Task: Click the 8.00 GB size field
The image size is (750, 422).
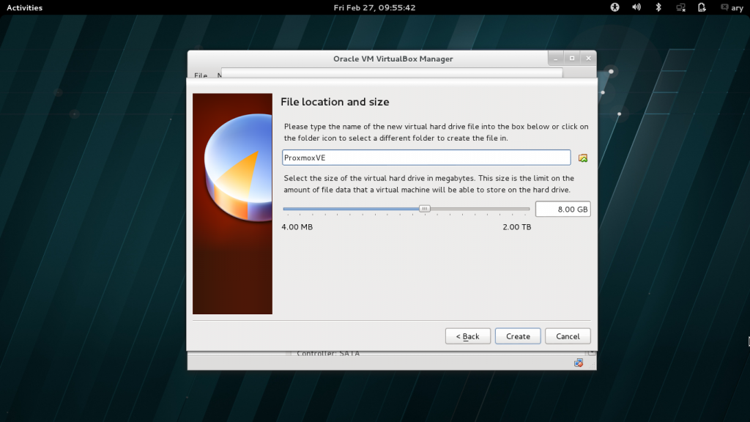Action: 563,209
